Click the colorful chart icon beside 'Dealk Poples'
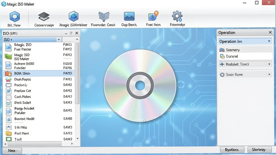This screenshot has height=155, width=276. [x=8, y=80]
